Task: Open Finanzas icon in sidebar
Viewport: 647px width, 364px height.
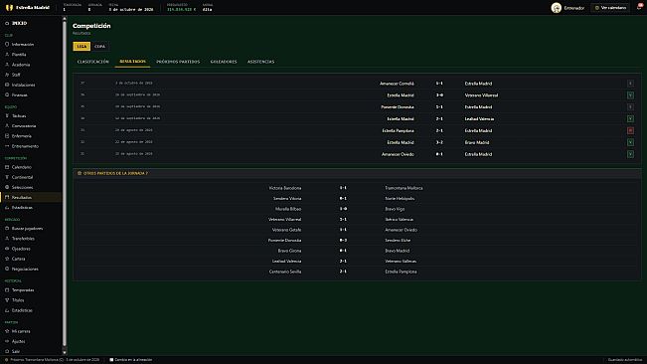Action: (x=7, y=94)
